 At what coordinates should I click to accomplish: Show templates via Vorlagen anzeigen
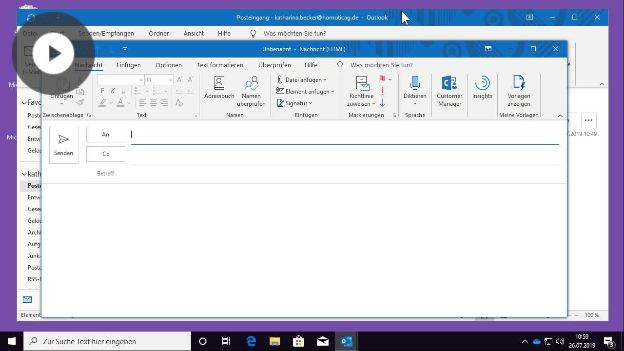[x=518, y=90]
